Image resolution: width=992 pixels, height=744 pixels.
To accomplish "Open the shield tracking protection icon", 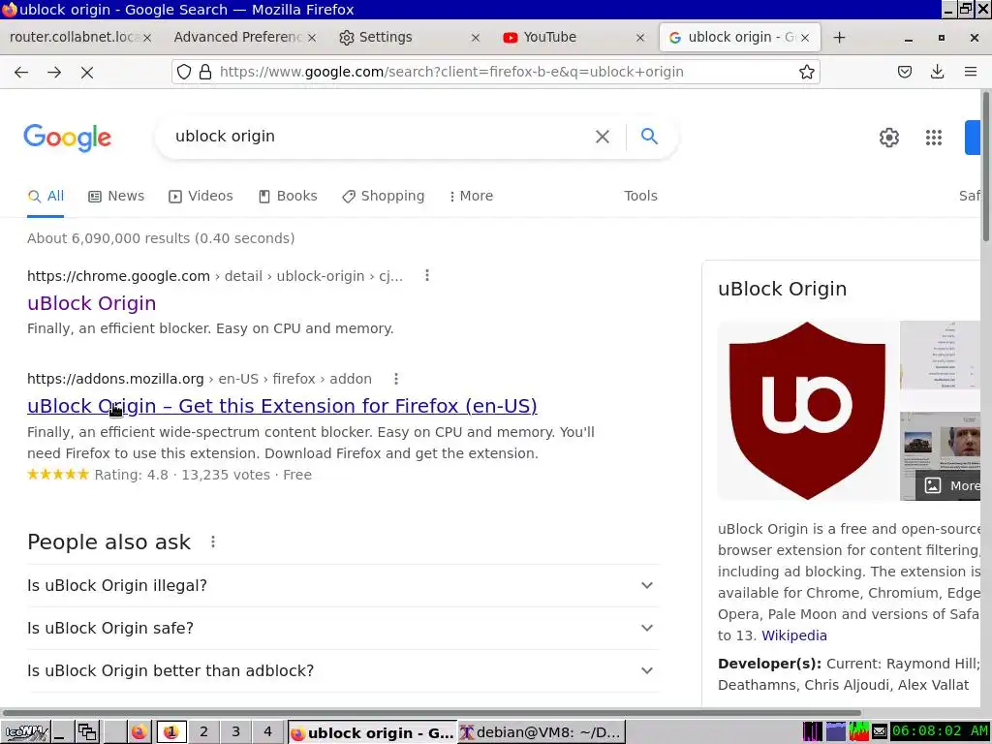I will click(x=183, y=72).
